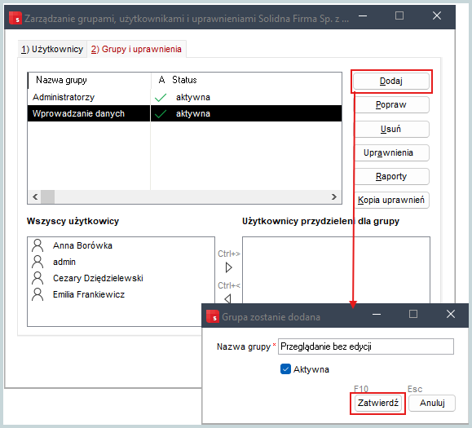Image resolution: width=472 pixels, height=428 pixels.
Task: Click the right arrow to assign user to group
Action: pos(229,267)
